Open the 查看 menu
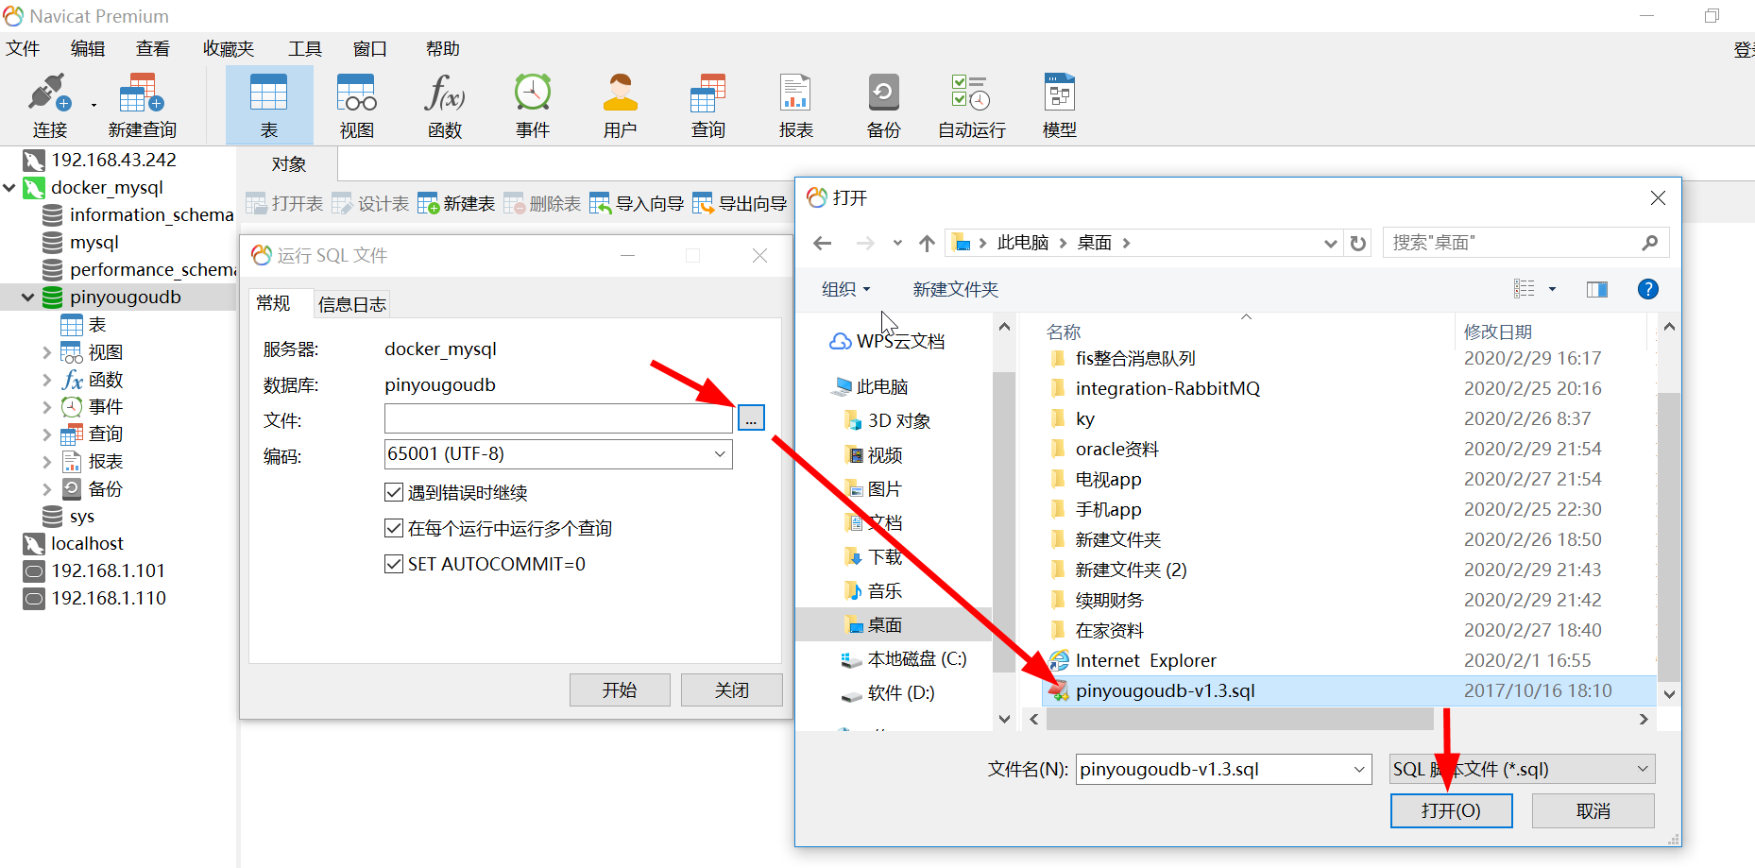The width and height of the screenshot is (1755, 868). tap(153, 49)
